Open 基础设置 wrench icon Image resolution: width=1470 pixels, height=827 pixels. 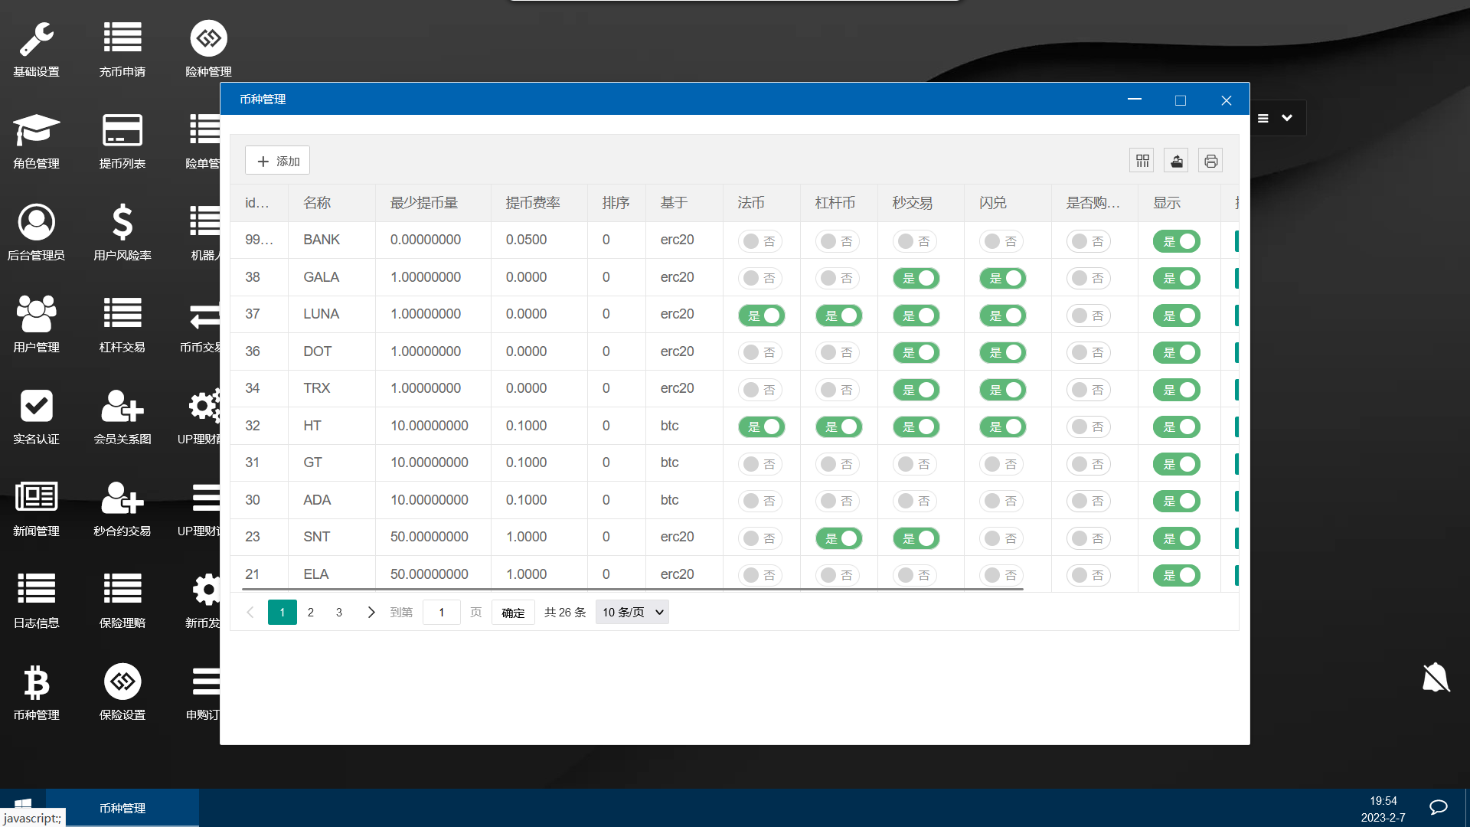pos(36,40)
